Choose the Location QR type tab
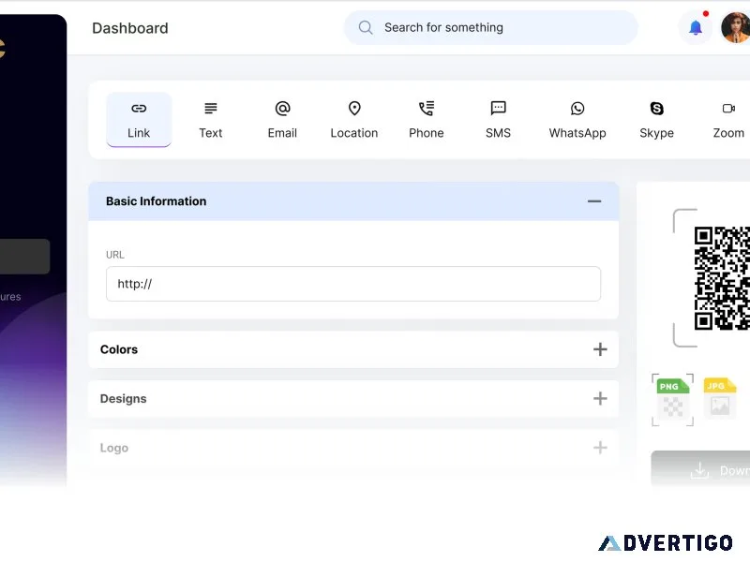Image resolution: width=750 pixels, height=562 pixels. click(x=354, y=120)
